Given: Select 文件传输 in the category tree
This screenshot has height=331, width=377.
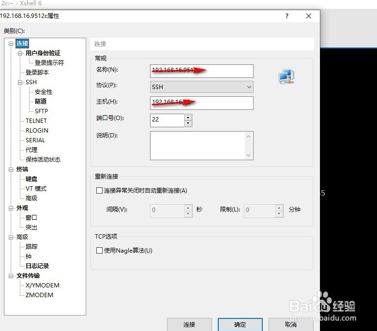Looking at the screenshot, I should tap(28, 276).
